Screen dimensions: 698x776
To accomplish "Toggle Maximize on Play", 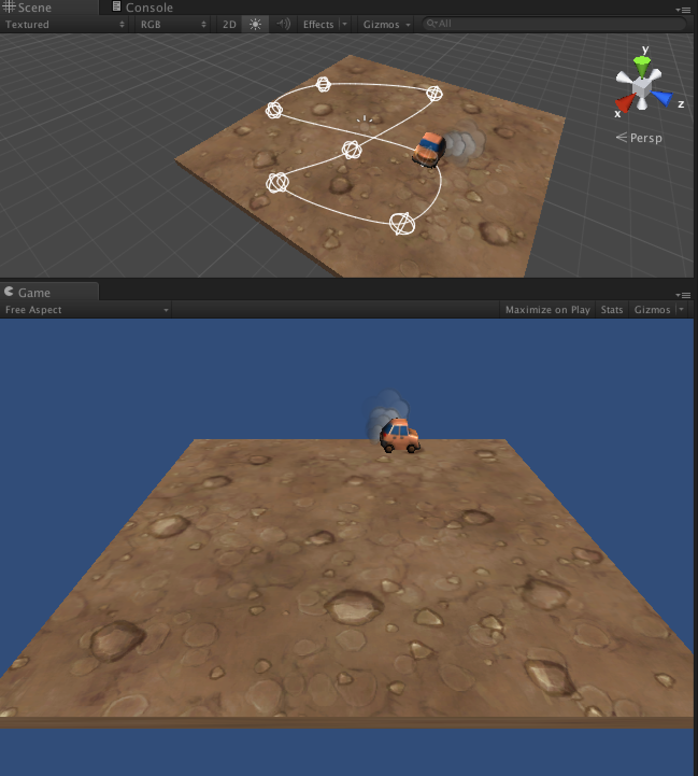I will 547,309.
